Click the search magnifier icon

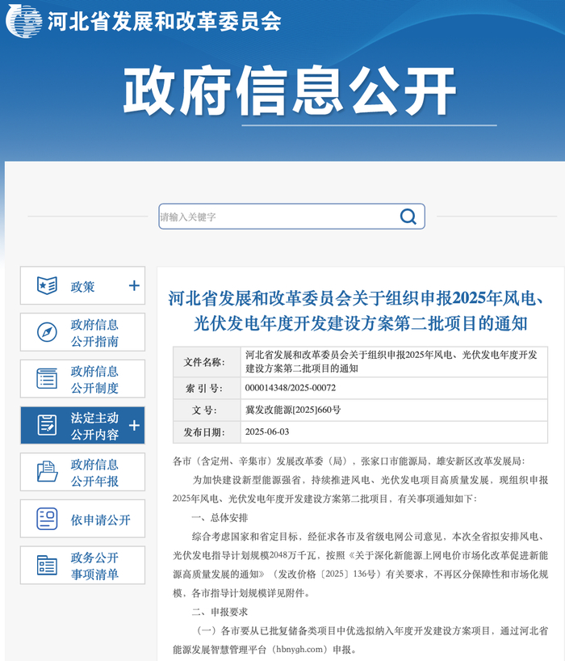408,217
